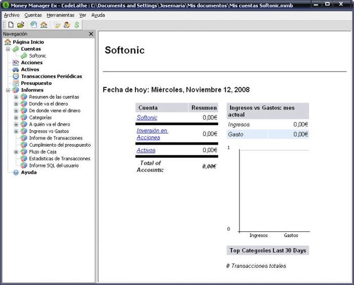This screenshot has height=285, width=354.
Task: Select De donde viene el dinero label
Action: coord(55,110)
